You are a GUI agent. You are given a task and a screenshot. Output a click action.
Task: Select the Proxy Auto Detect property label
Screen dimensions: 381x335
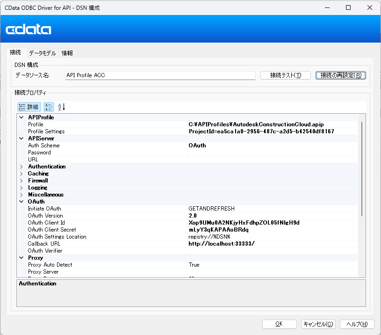click(x=50, y=265)
